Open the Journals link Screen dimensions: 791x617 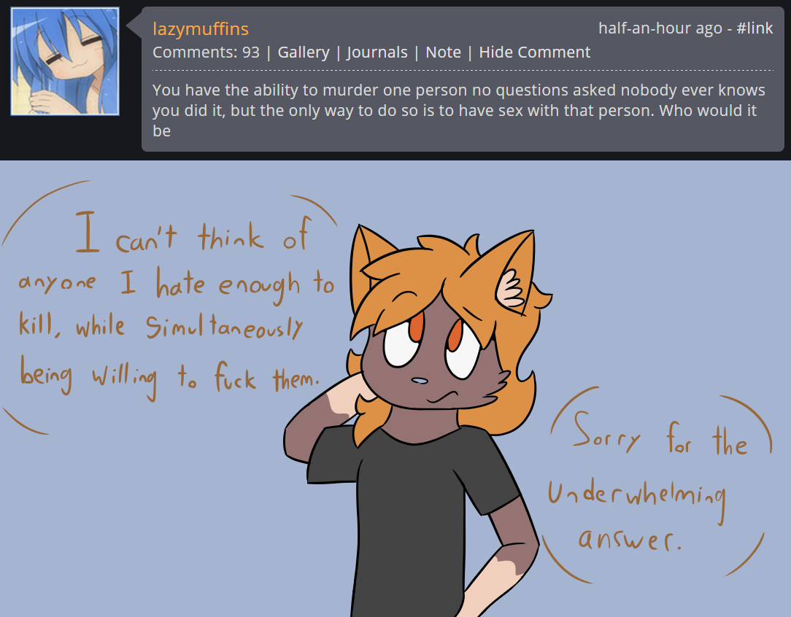tap(377, 53)
